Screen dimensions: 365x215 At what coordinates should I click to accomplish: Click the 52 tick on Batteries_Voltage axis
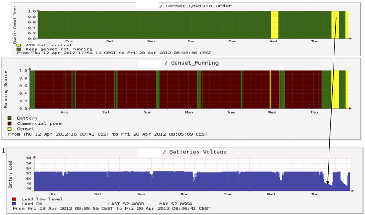29,174
